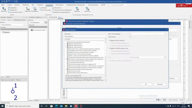The image size is (192, 108).
Task: Adjust the minimum digits spinner arrows
Action: 165,34
